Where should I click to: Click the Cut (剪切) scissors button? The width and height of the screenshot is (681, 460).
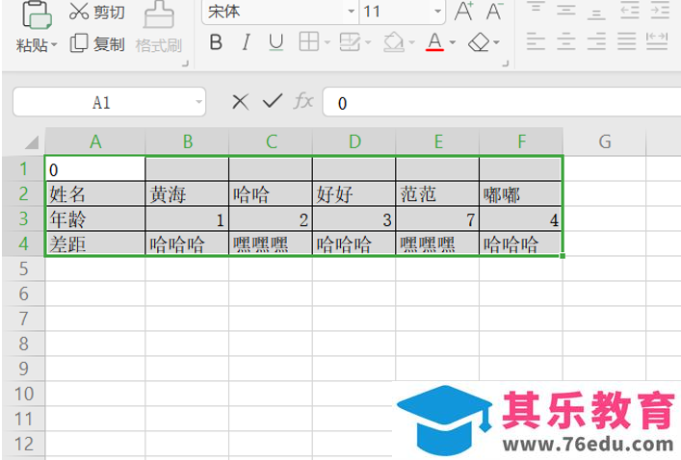click(x=97, y=13)
